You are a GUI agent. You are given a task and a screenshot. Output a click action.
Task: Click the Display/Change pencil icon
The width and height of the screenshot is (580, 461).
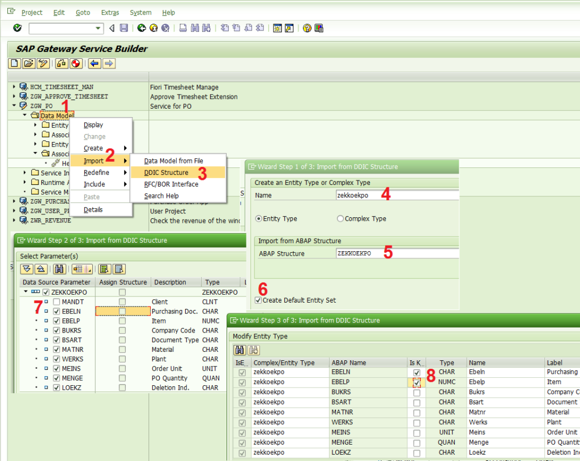42,63
